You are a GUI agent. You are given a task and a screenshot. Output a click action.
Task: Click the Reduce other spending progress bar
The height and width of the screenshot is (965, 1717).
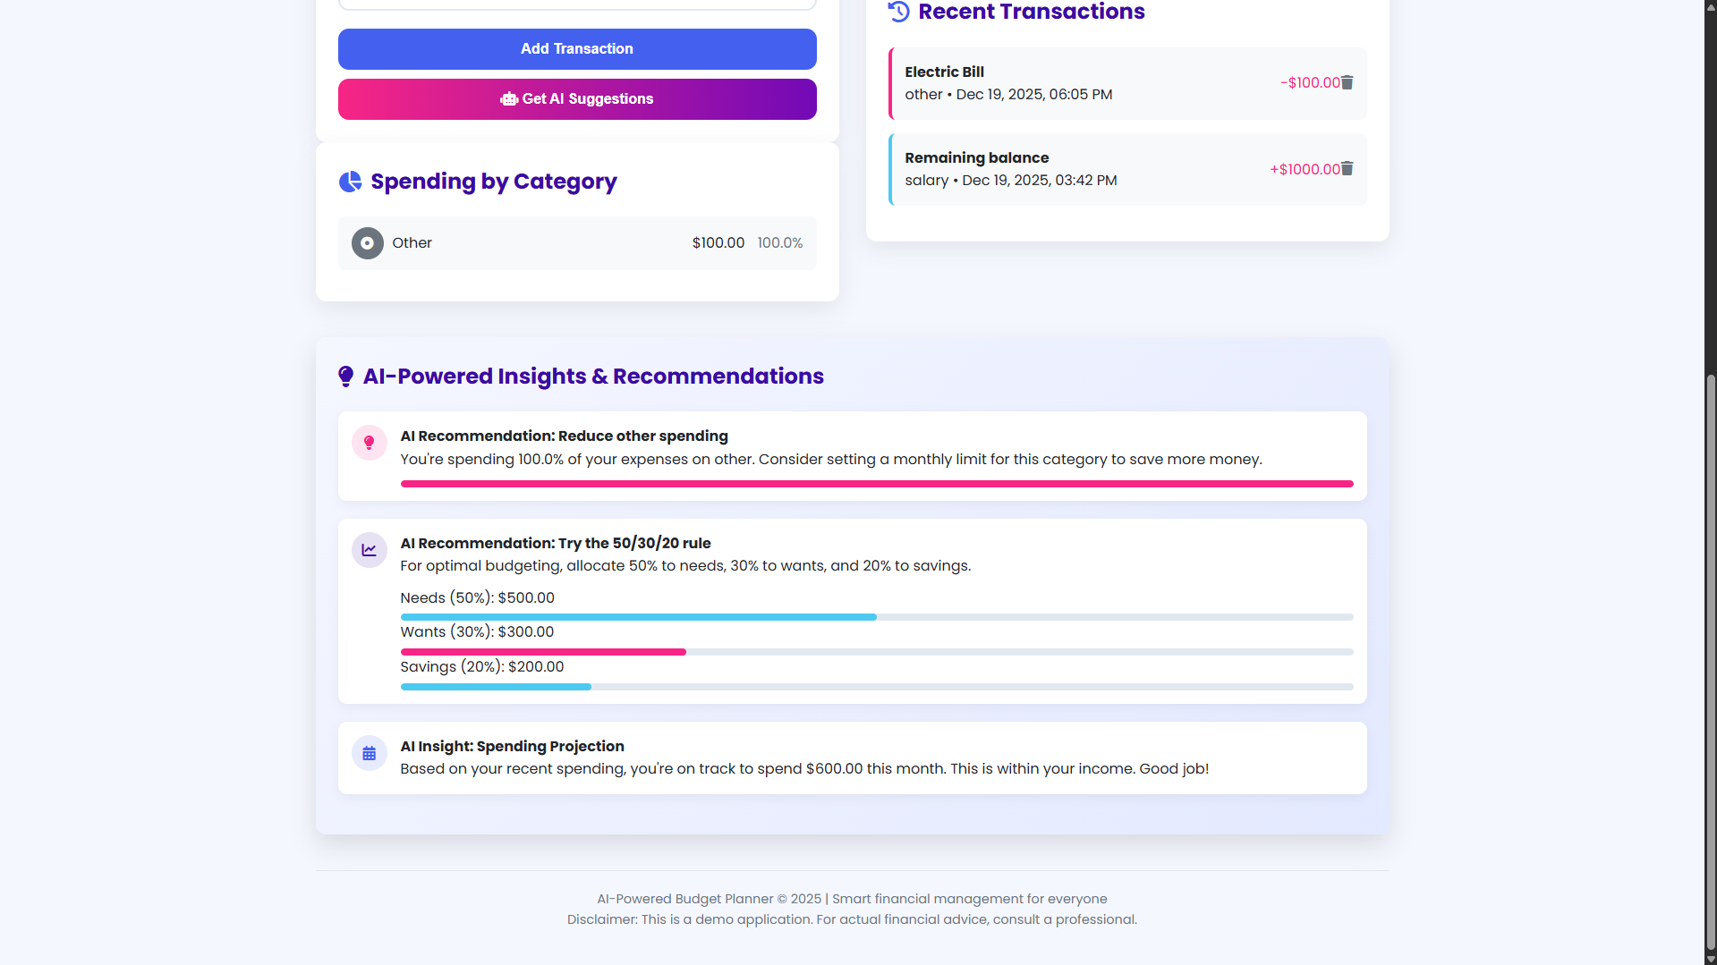(x=876, y=484)
